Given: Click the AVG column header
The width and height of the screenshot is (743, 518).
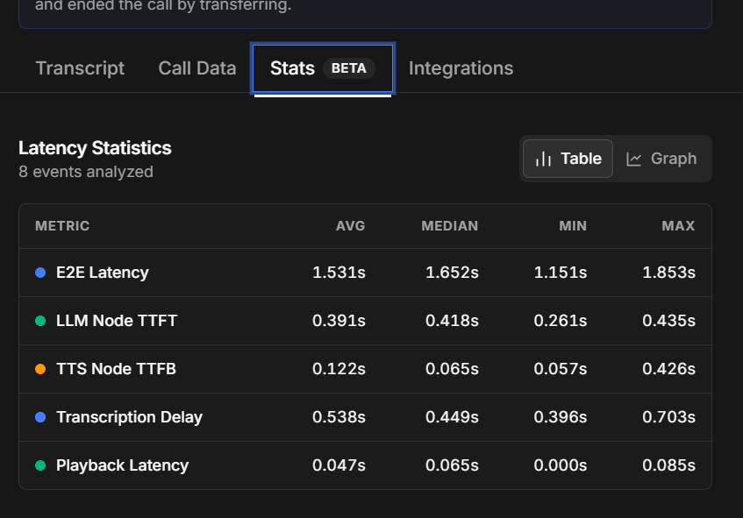Looking at the screenshot, I should tap(350, 226).
